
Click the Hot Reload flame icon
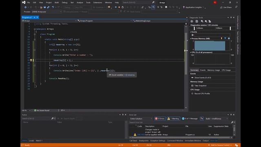point(109,7)
